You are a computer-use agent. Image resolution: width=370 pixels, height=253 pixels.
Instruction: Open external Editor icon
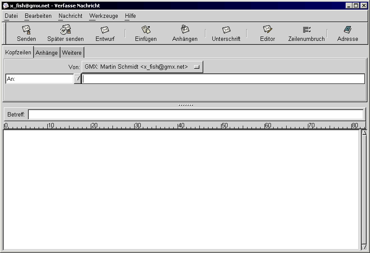(x=268, y=29)
